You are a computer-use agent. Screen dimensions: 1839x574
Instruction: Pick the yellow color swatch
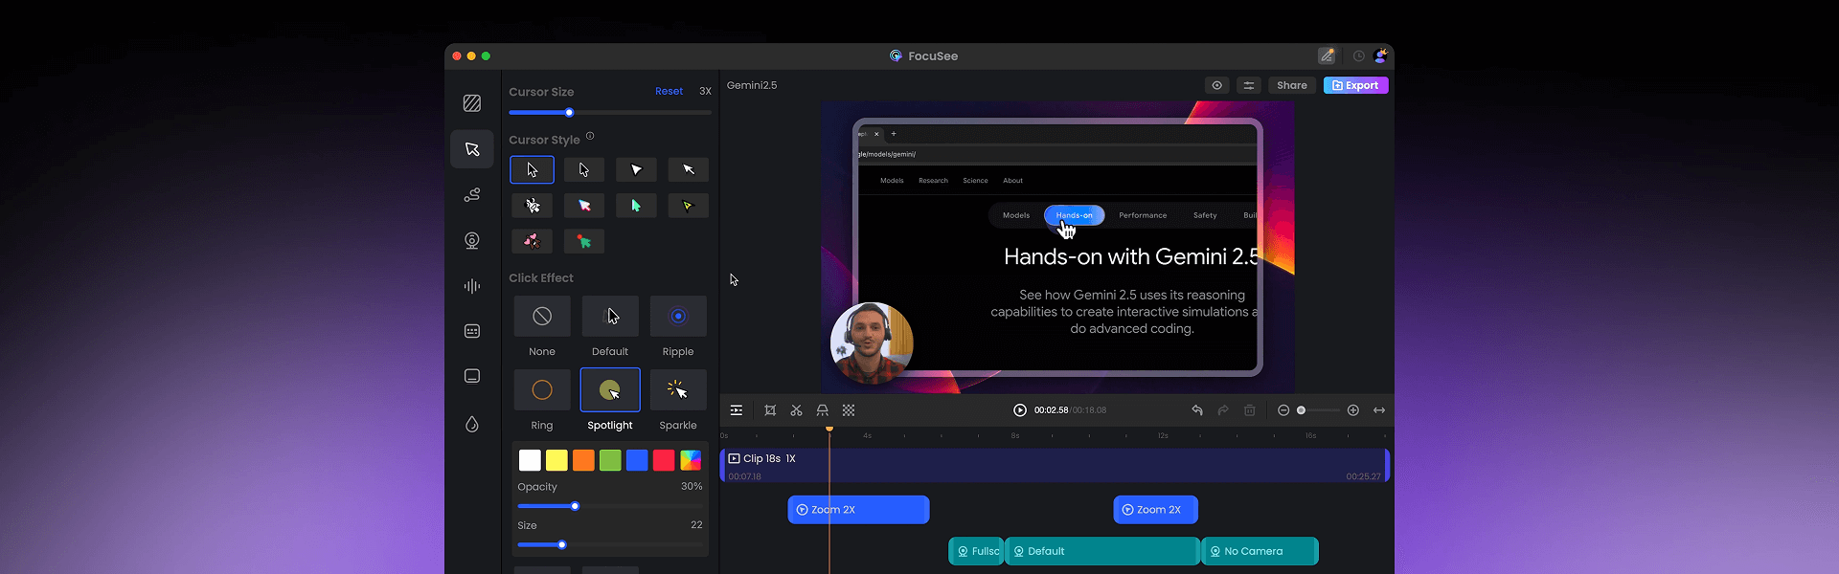click(x=556, y=460)
